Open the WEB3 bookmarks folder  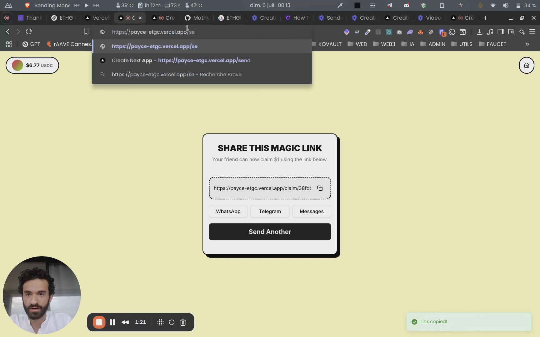[x=384, y=44]
